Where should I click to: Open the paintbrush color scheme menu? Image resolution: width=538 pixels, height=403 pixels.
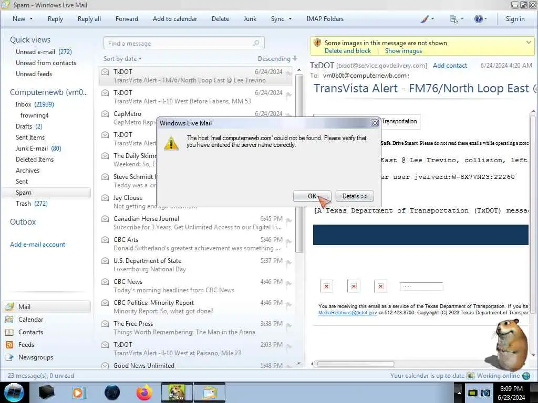pyautogui.click(x=427, y=19)
